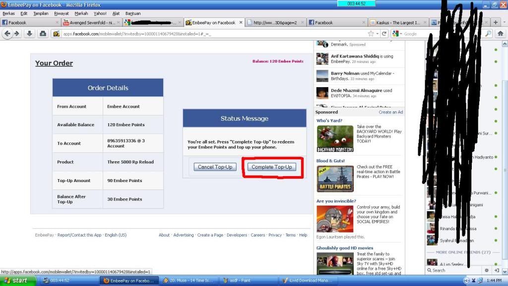Select the EmbeePay on Facebook tab
This screenshot has height=286, width=508.
point(214,22)
